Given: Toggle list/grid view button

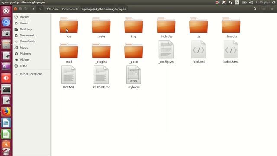Looking at the screenshot, I should (264, 9).
